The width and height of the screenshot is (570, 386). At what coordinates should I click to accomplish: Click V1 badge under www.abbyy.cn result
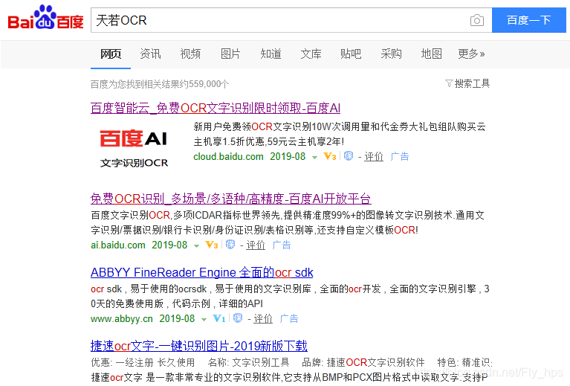pos(218,319)
